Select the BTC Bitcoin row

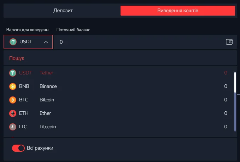click(x=118, y=100)
